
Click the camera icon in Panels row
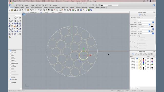pos(151,54)
